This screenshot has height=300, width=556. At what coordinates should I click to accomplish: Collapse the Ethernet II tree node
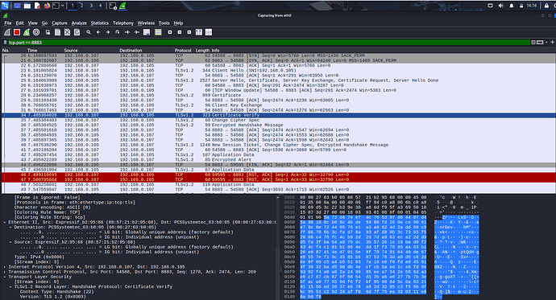pyautogui.click(x=5, y=222)
